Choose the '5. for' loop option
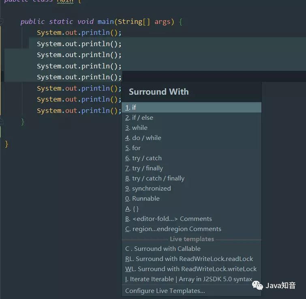 [191, 148]
